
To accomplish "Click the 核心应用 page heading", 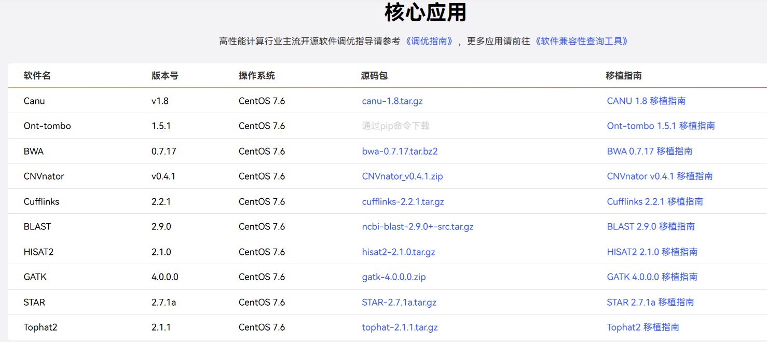I will [426, 12].
